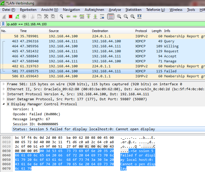Viewport: 205px width, 172px height.
Task: Restart the current capture
Action: 17,16
